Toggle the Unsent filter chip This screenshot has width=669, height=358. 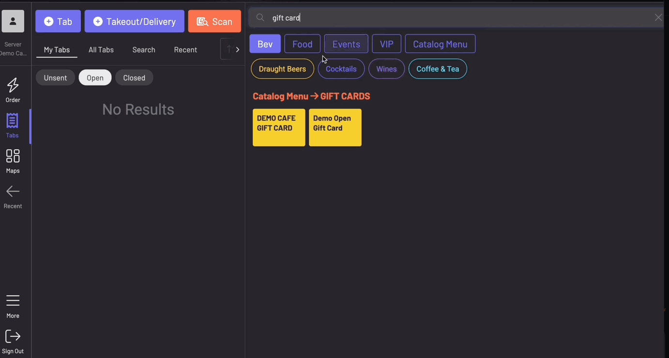(55, 78)
